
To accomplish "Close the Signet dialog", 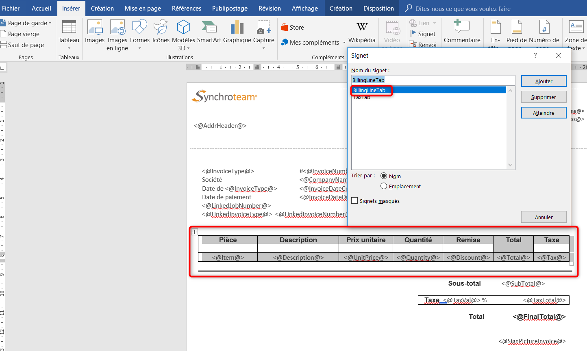I will [x=559, y=55].
